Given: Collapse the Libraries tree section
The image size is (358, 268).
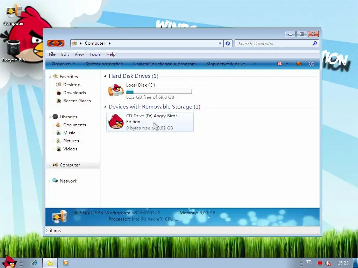Looking at the screenshot, I should pos(50,117).
